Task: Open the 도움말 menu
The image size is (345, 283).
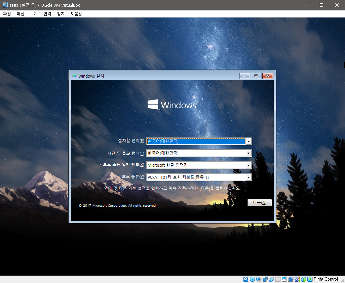Action: coord(76,14)
